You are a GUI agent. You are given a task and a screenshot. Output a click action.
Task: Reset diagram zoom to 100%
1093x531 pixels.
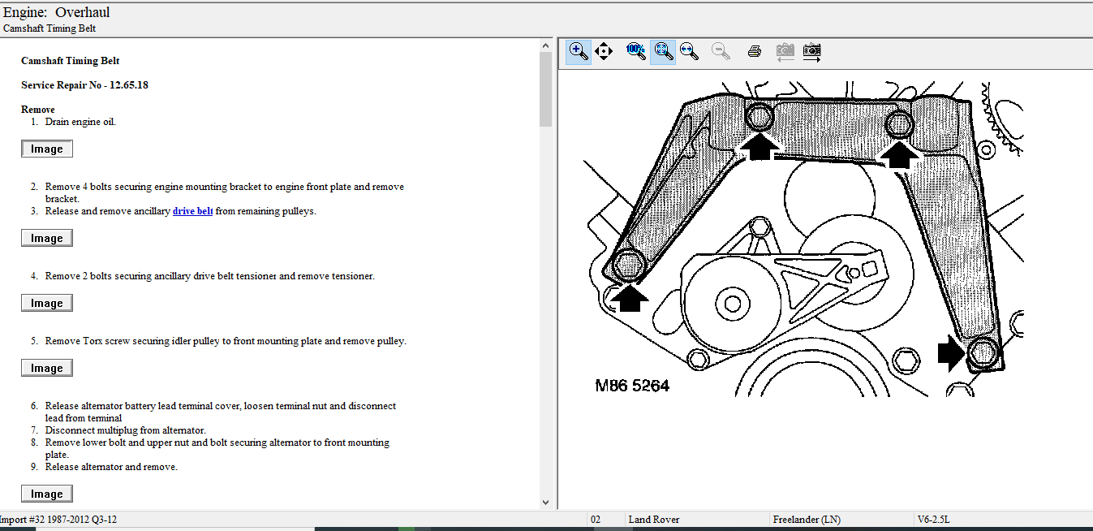[x=635, y=51]
